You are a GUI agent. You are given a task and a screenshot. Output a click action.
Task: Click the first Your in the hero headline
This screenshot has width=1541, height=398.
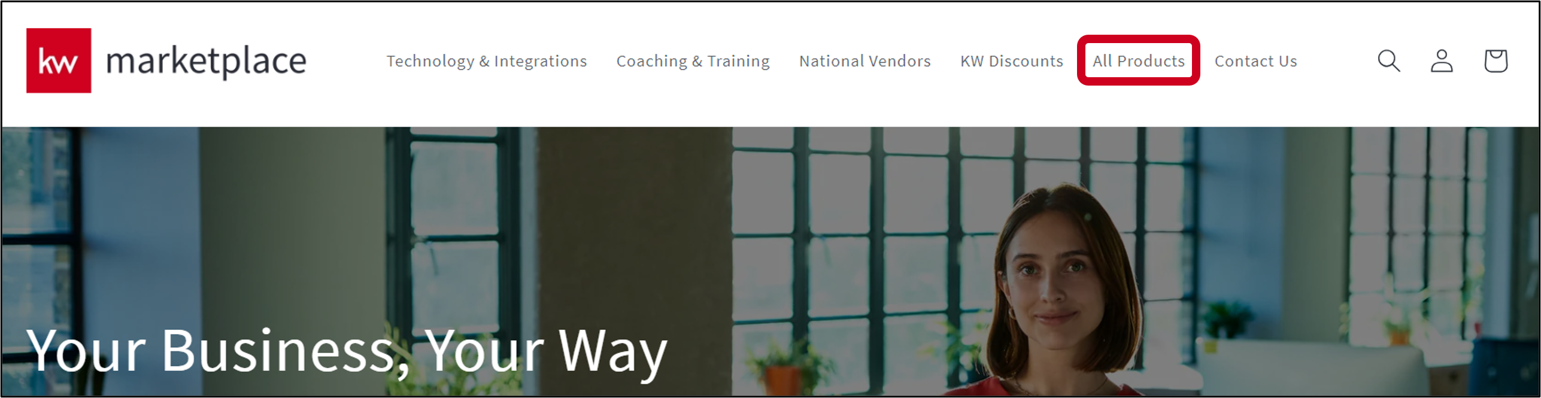tap(86, 351)
